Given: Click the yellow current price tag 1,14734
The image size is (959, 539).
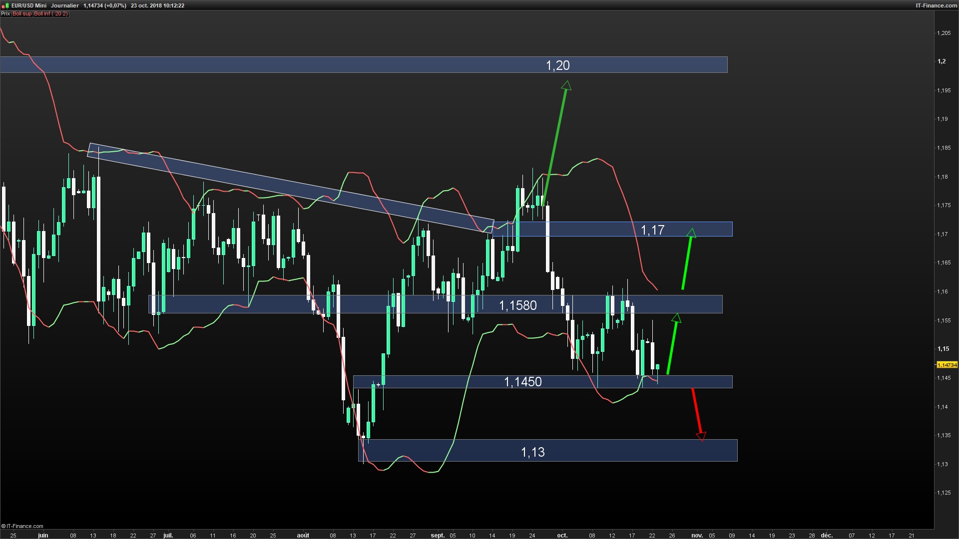Looking at the screenshot, I should [x=947, y=365].
